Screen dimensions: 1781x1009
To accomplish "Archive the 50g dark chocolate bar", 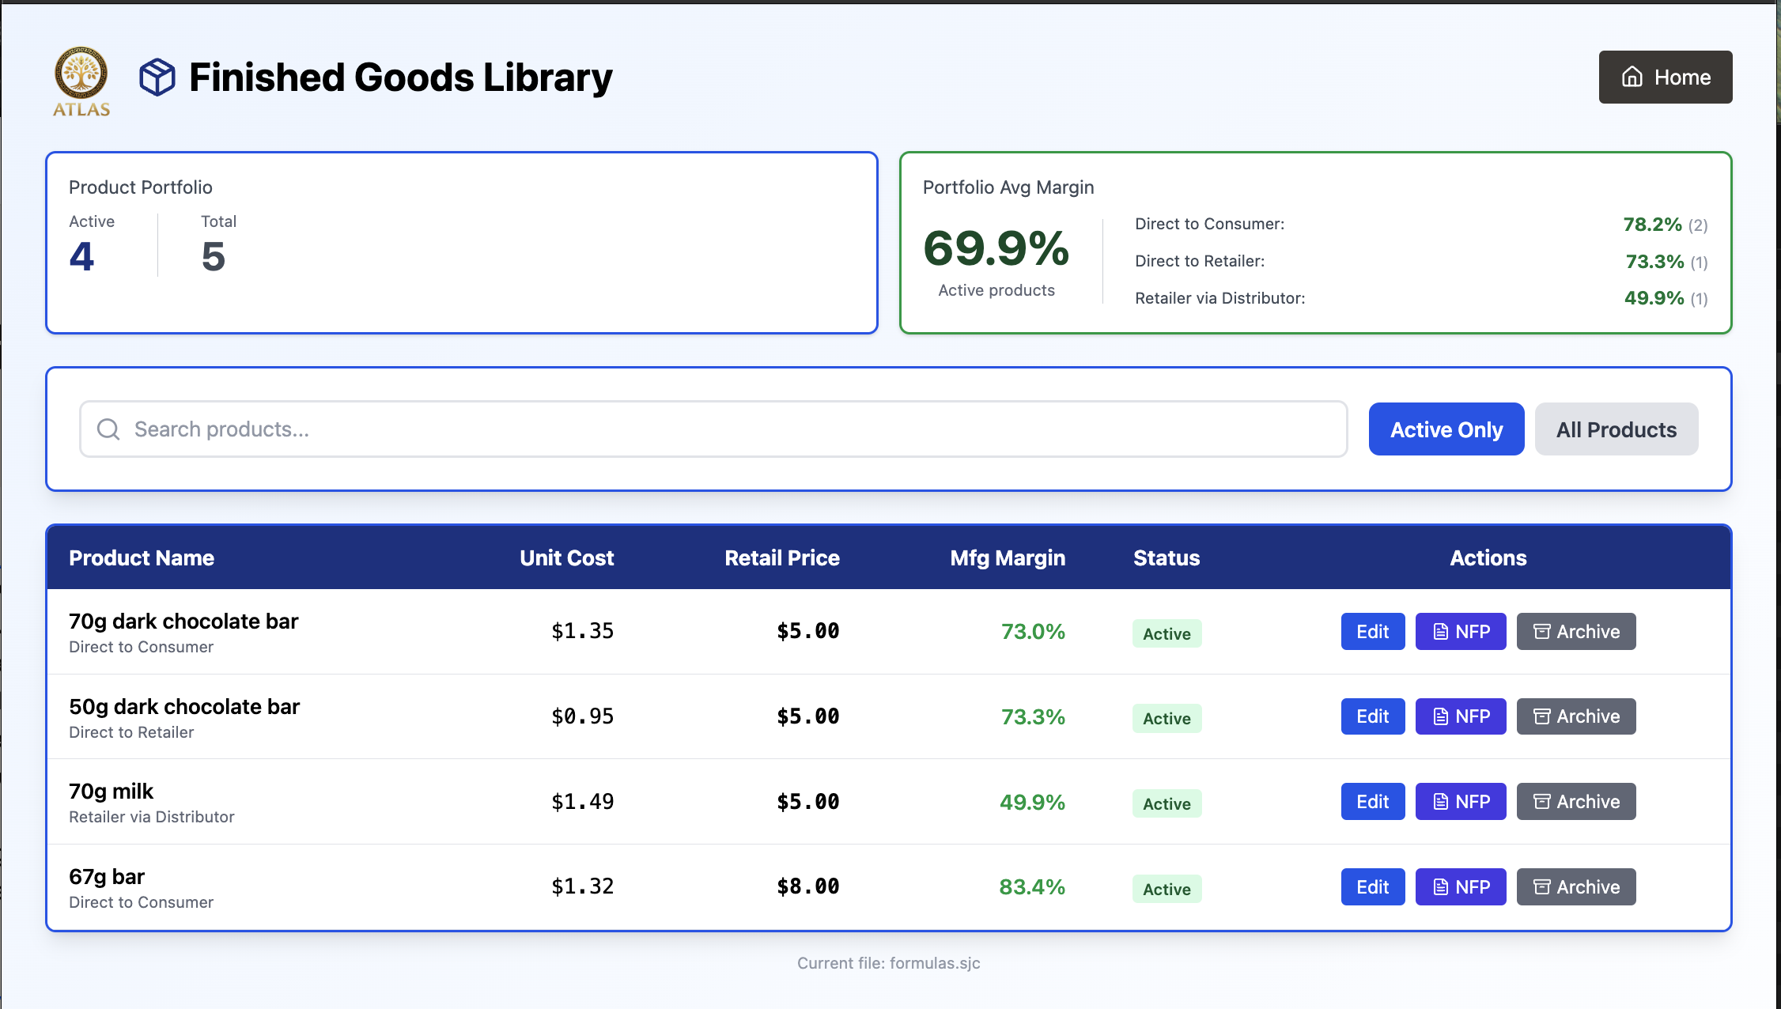I will [x=1575, y=716].
